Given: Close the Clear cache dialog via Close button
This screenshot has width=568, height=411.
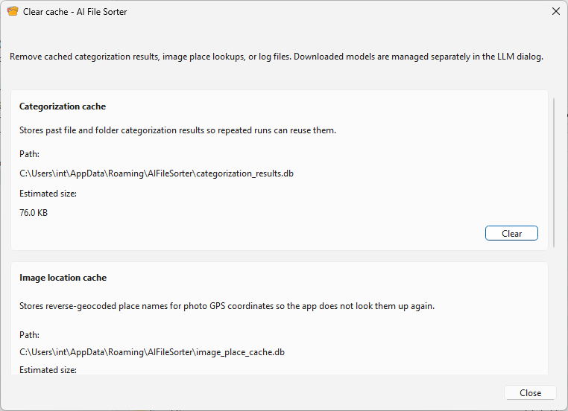Looking at the screenshot, I should (530, 393).
